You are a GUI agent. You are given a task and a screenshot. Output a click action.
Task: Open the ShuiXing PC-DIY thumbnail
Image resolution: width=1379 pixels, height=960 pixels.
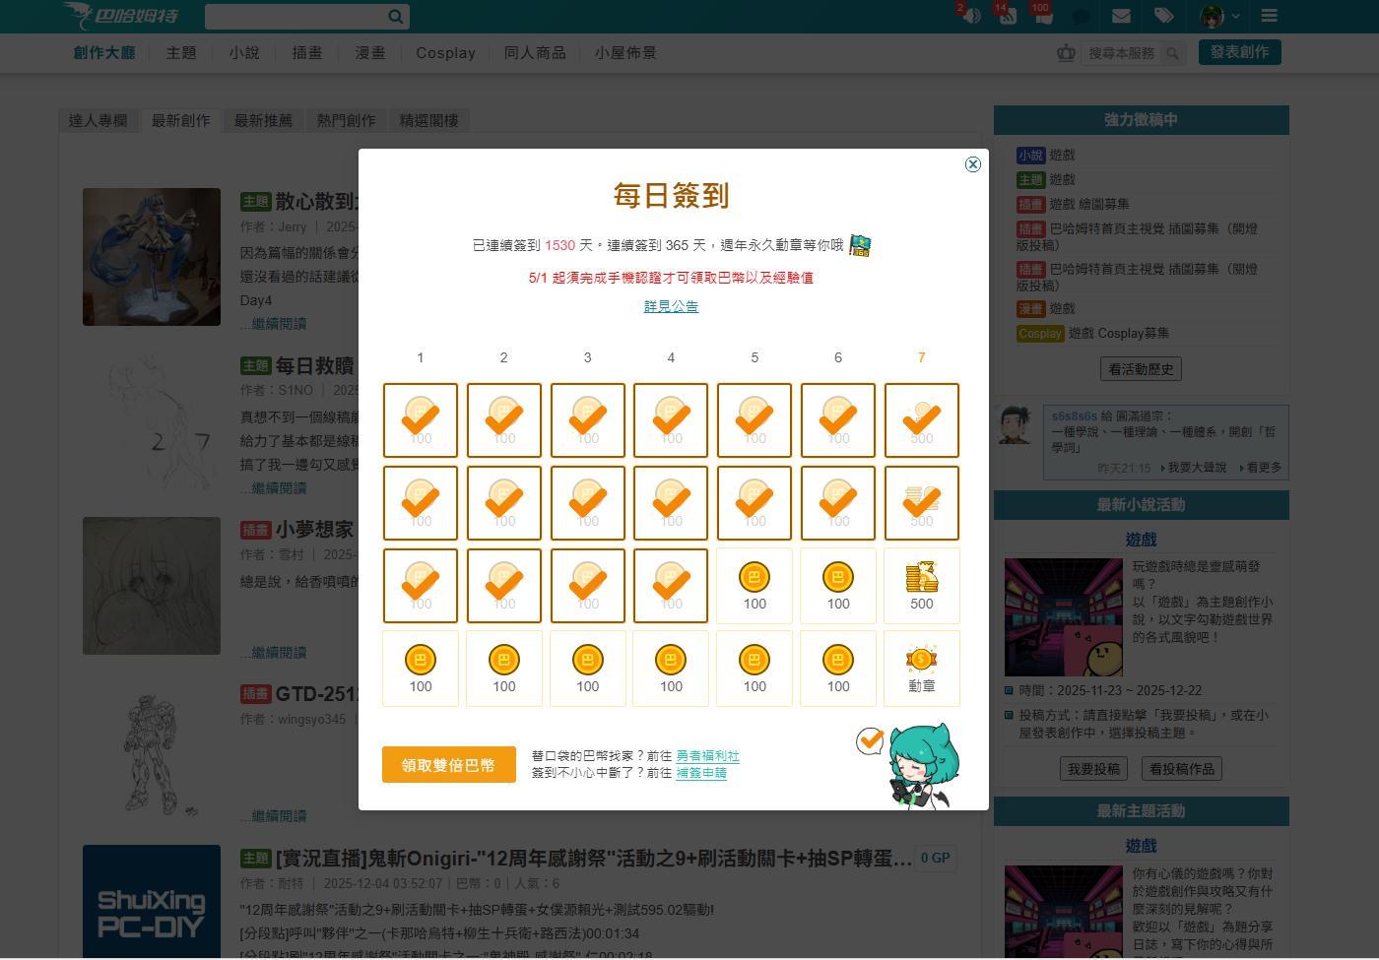(152, 902)
